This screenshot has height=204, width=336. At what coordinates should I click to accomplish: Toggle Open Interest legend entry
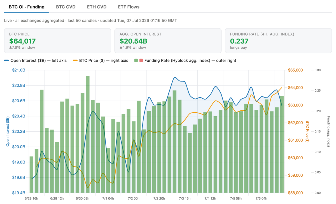(x=35, y=60)
